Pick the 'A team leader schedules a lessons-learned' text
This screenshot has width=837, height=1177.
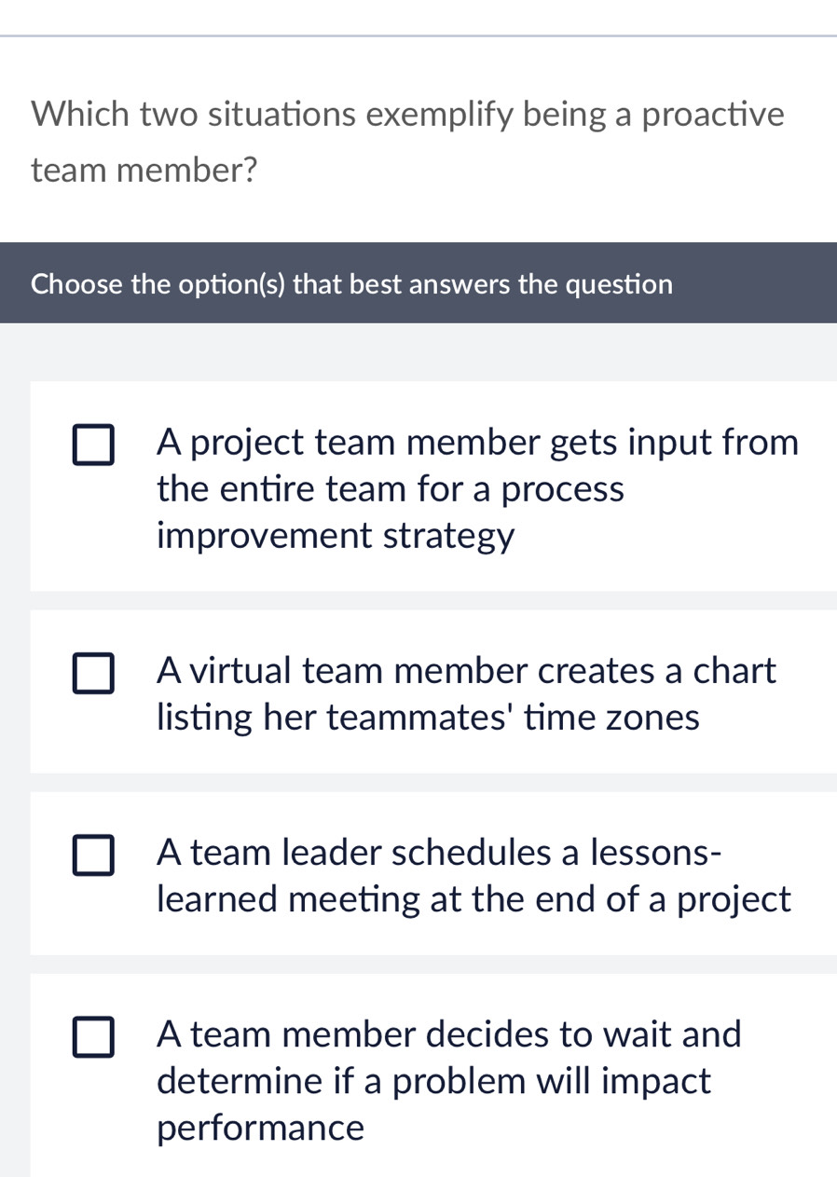click(x=438, y=853)
